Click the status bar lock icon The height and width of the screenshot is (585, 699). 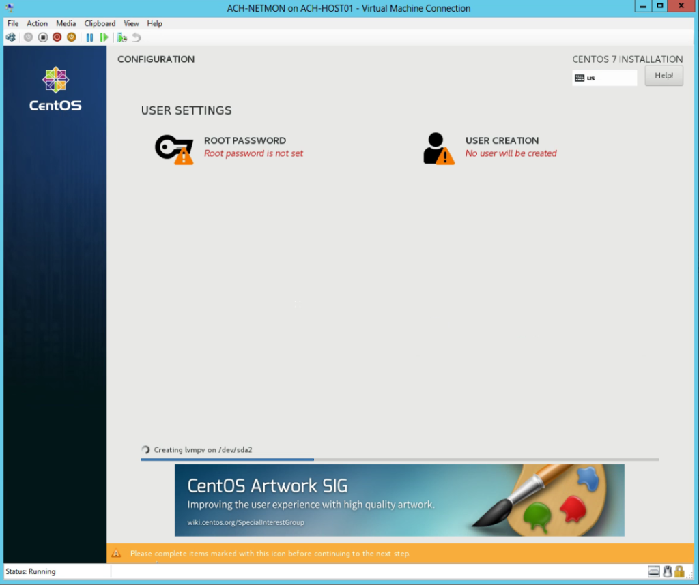click(x=679, y=571)
